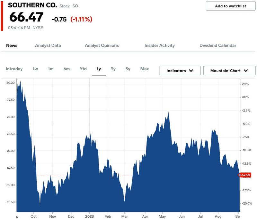The image size is (257, 220).
Task: Click the 80.00 price axis label
Action: [11, 83]
